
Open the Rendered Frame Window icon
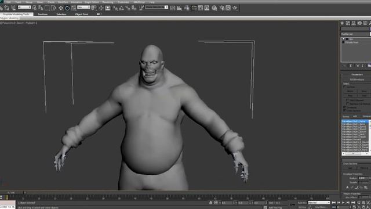tap(228, 8)
